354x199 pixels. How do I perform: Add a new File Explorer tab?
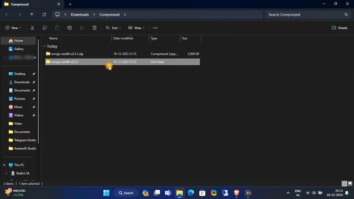(70, 4)
